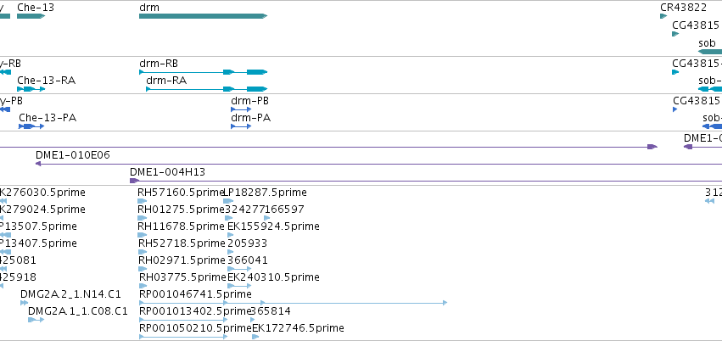Select the DME1-010E06 clone line

click(x=378, y=164)
